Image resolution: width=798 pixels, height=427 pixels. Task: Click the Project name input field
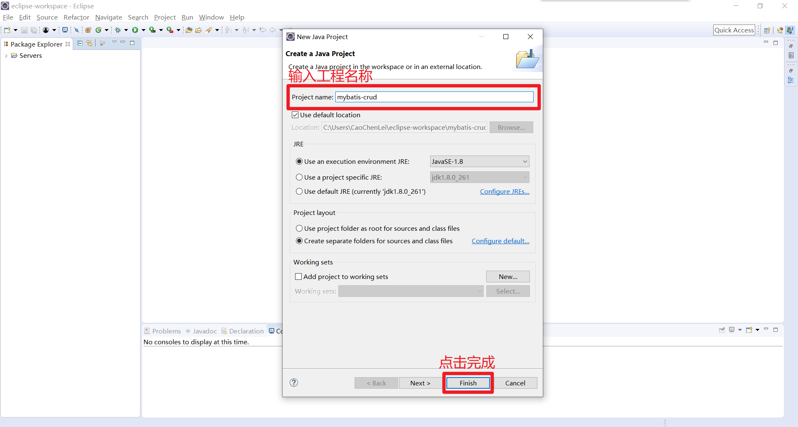pos(434,97)
